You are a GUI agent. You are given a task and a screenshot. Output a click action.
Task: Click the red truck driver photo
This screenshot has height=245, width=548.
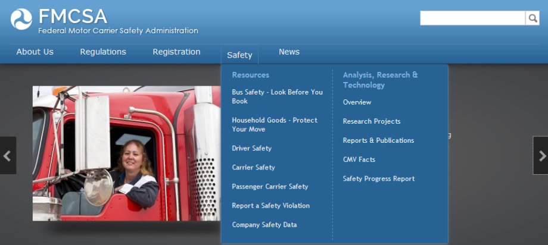tap(126, 153)
